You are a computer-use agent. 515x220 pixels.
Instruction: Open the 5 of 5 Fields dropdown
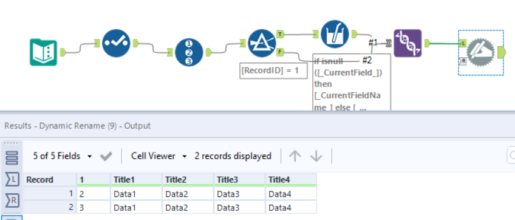point(63,156)
